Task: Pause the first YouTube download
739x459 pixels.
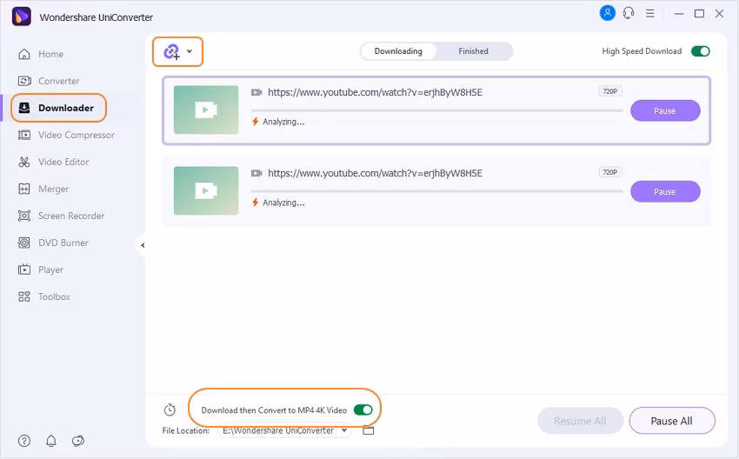Action: tap(665, 110)
